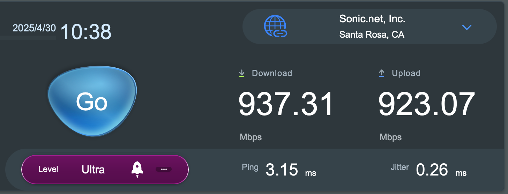Click the globe link server icon

pos(275,26)
